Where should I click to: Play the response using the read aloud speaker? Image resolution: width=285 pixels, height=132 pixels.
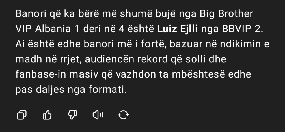(98, 115)
